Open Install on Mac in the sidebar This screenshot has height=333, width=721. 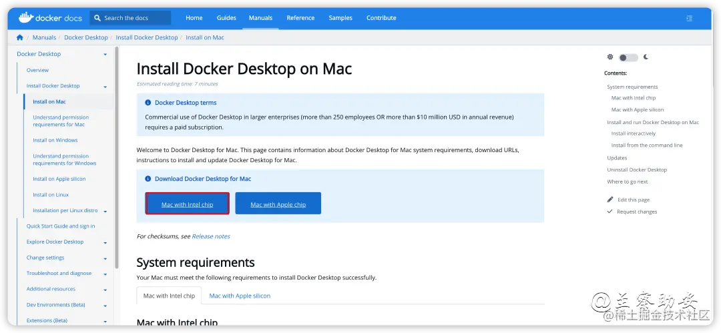pos(49,101)
